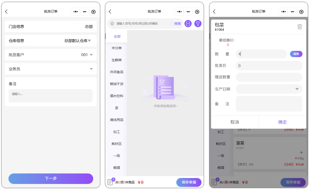Clear search text with the X icon

point(112,24)
